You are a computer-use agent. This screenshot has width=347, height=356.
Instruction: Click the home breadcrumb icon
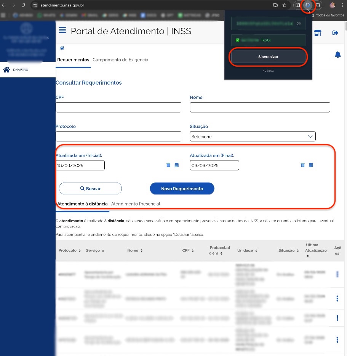tap(62, 48)
